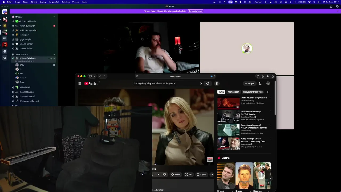Viewport: 341px width, 192px height.
Task: Start YouTube voice search microphone
Action: pos(217,83)
